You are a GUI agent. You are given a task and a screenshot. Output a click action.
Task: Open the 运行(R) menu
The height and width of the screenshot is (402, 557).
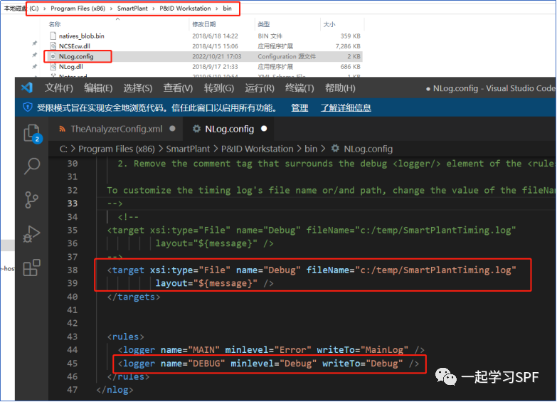260,88
